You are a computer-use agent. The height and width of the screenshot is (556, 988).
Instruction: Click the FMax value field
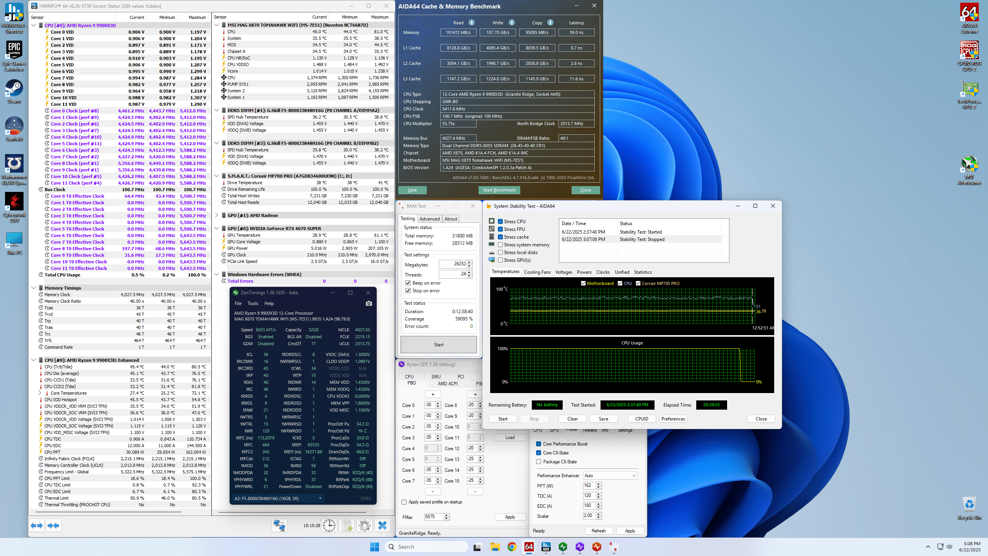433,517
